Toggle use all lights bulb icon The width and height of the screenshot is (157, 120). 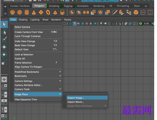[x=91, y=24]
